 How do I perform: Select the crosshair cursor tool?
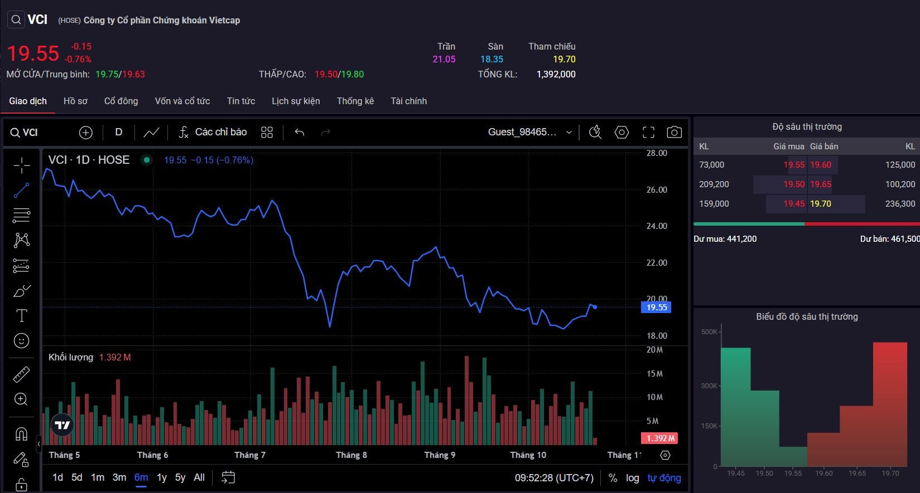(x=22, y=165)
